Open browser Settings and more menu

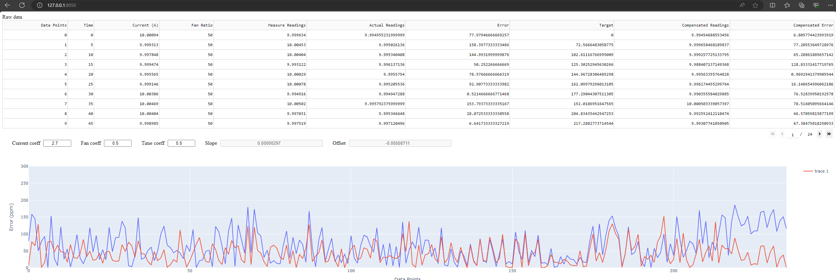pos(830,5)
